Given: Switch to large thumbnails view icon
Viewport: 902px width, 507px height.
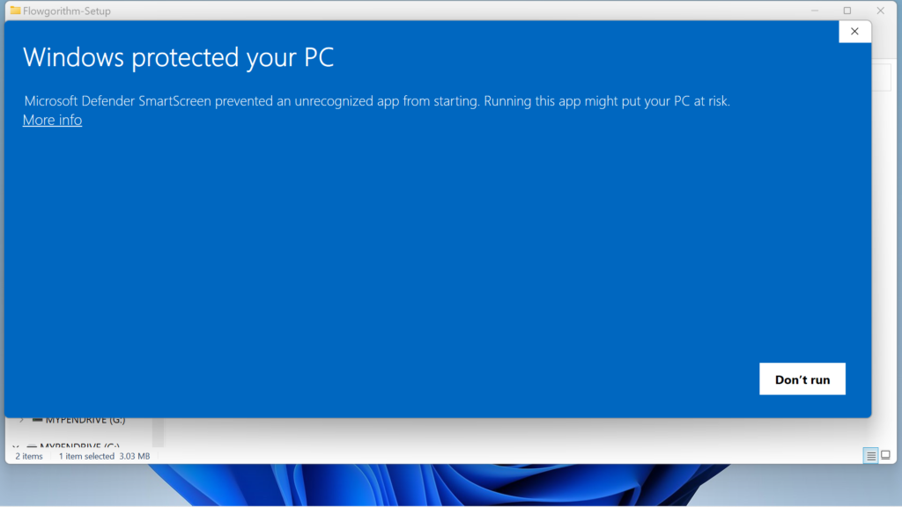Looking at the screenshot, I should [x=885, y=455].
